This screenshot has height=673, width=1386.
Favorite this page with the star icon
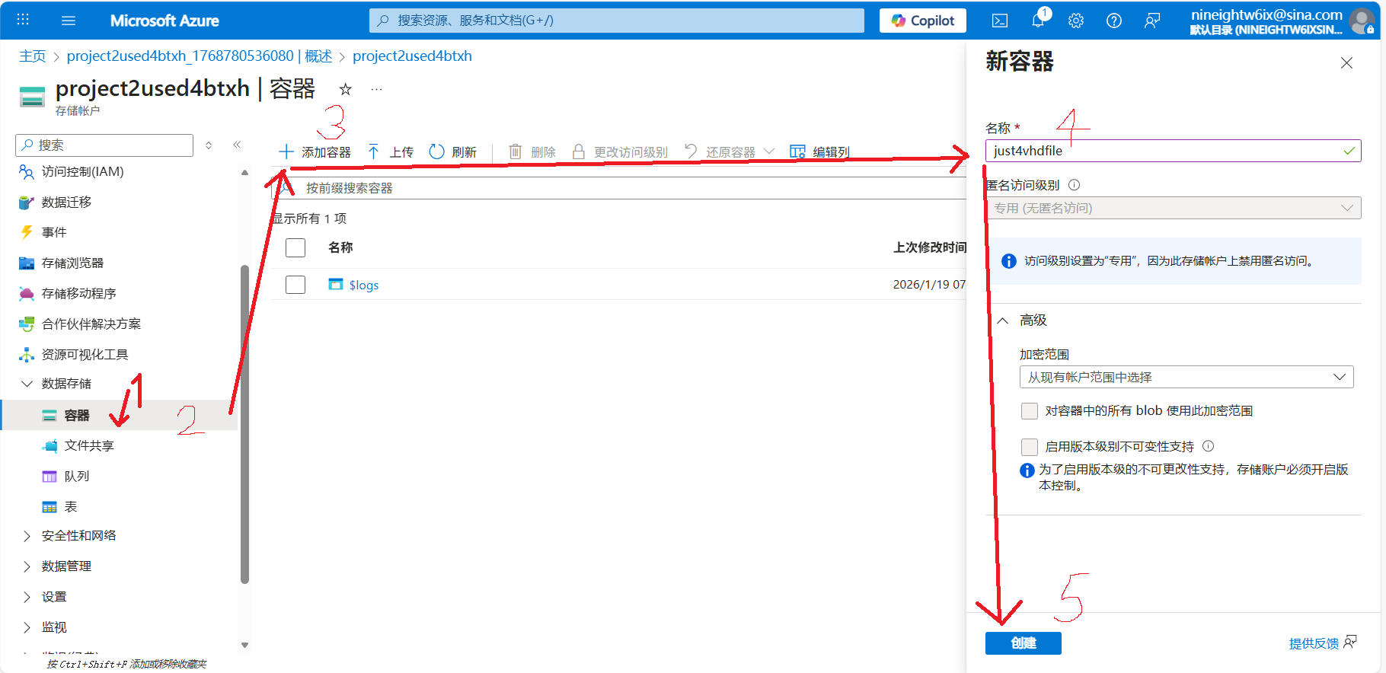(x=345, y=89)
